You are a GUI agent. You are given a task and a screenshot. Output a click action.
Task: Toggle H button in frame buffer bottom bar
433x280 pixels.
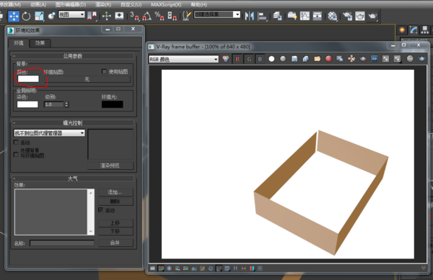coord(235,268)
